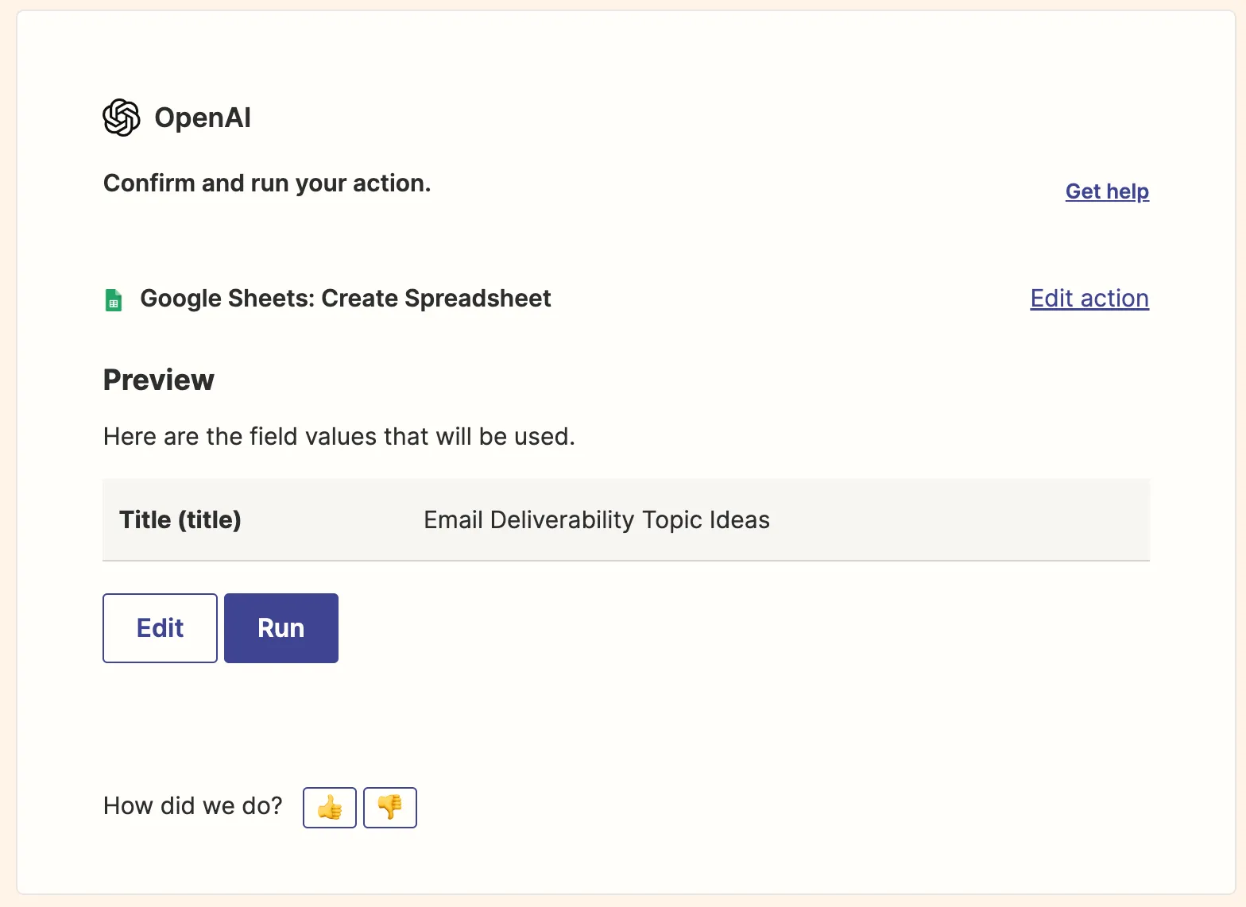Open the Get help link
Image resolution: width=1246 pixels, height=907 pixels.
[1107, 191]
